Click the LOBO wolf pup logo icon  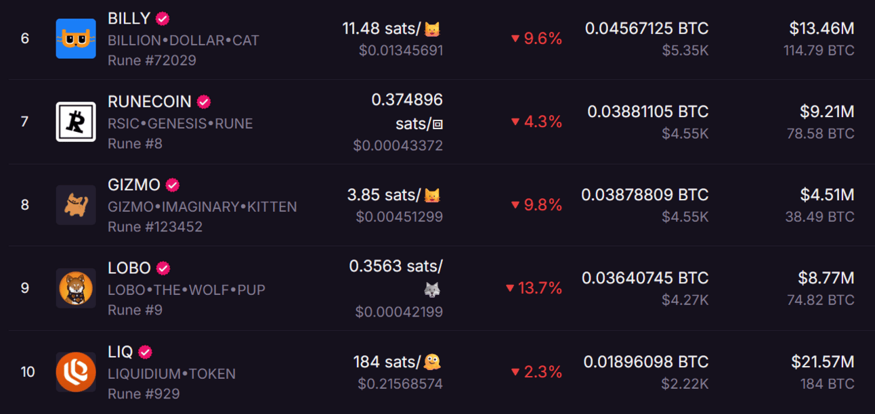click(x=76, y=288)
